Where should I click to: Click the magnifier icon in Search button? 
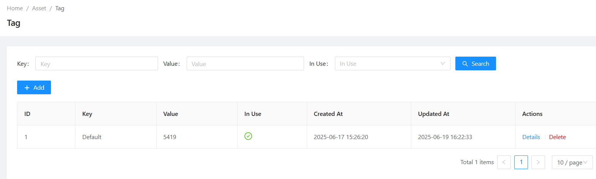[465, 64]
